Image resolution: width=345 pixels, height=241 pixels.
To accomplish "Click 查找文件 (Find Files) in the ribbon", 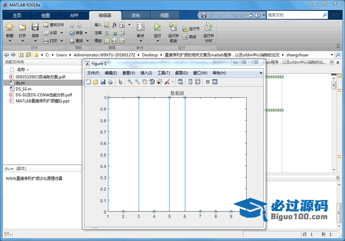I will (x=54, y=25).
